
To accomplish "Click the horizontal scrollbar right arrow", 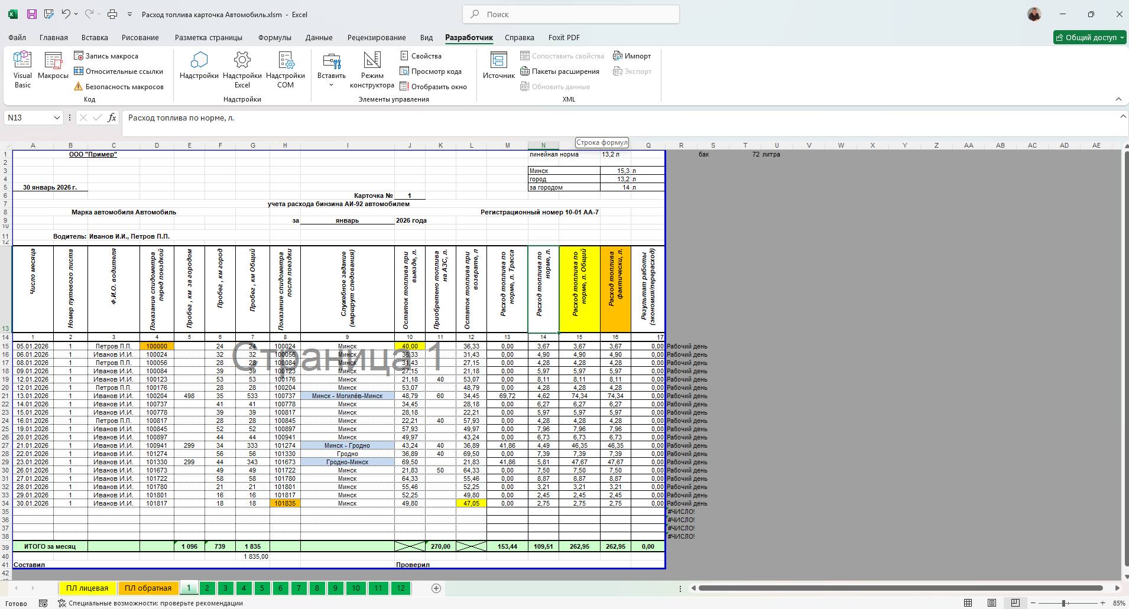I will coord(1117,588).
